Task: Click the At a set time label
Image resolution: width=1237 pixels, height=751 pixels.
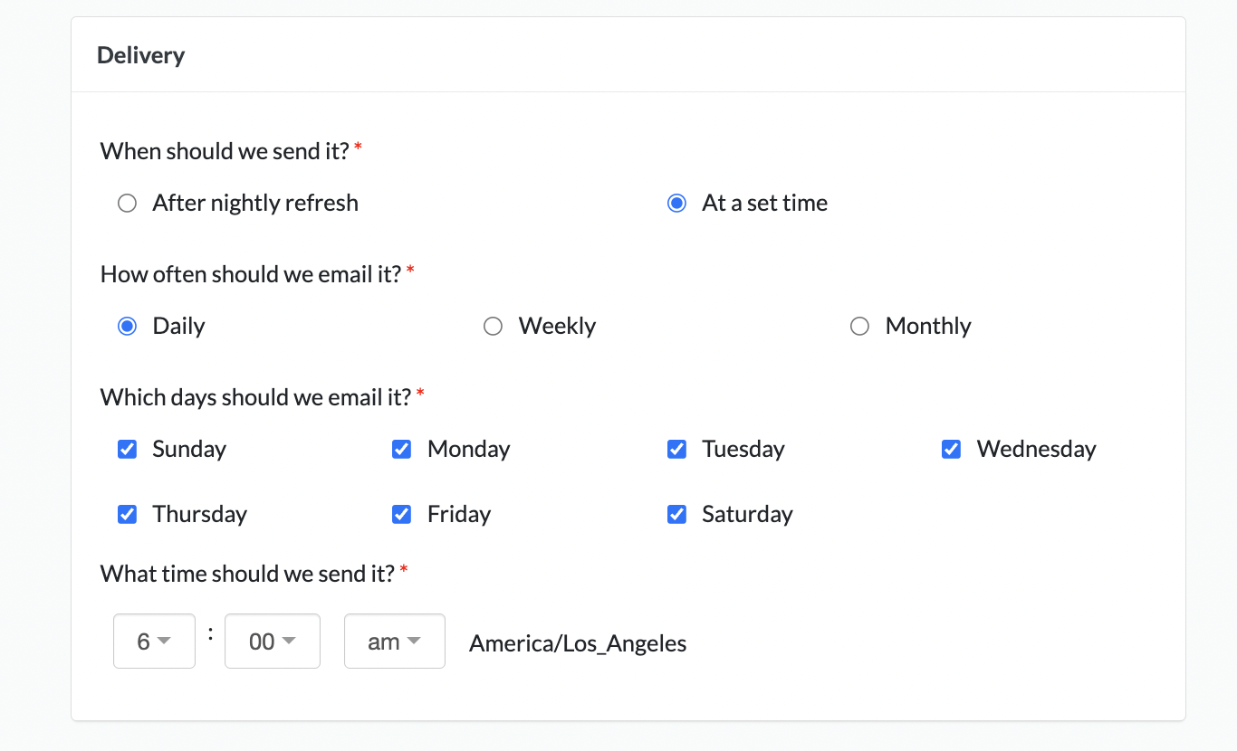Action: click(764, 204)
